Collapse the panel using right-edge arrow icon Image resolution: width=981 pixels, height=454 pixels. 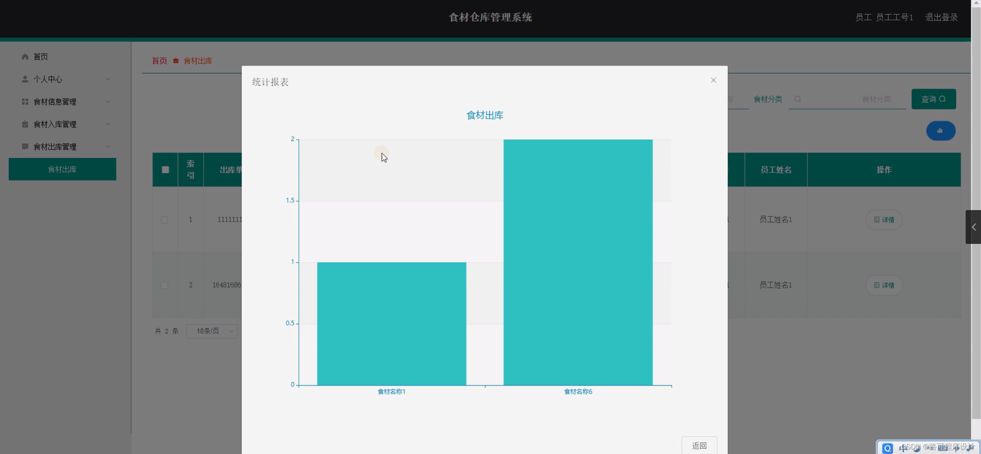point(974,227)
